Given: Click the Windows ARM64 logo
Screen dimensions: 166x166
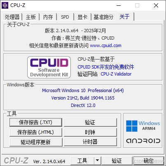Looking at the screenshot, I should point(143,126).
